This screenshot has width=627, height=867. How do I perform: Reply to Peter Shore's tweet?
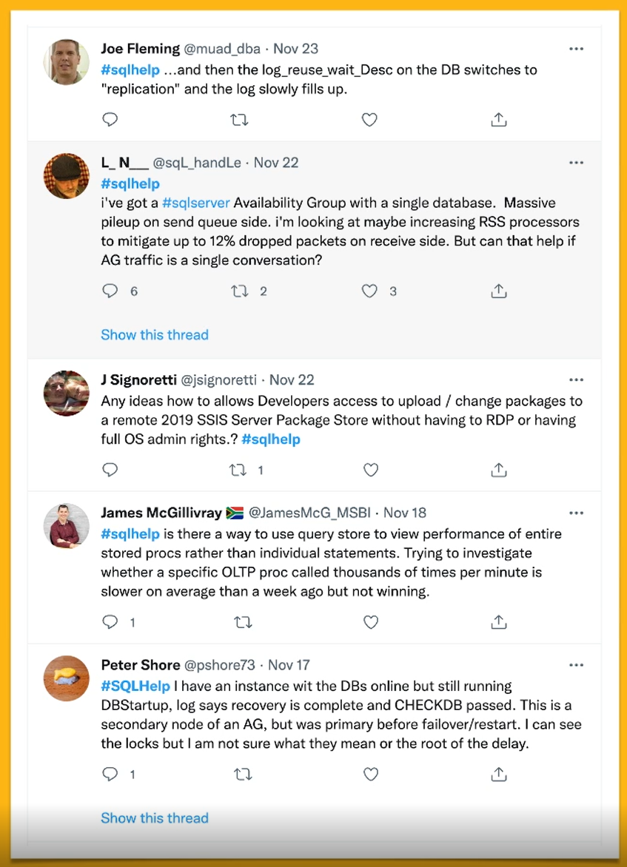coord(110,775)
